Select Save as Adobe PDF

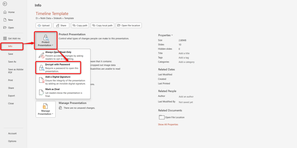pos(16,71)
